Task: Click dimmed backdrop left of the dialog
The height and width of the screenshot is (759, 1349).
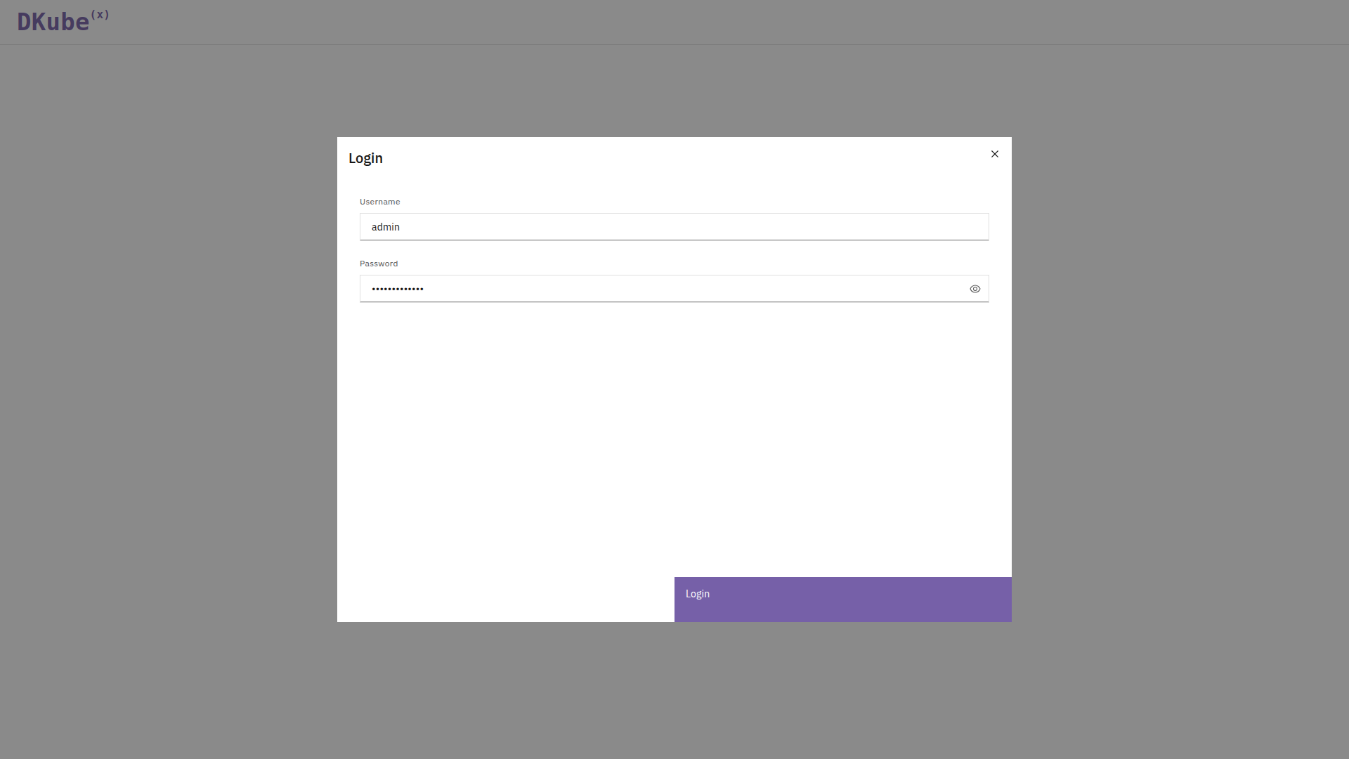Action: pos(169,379)
